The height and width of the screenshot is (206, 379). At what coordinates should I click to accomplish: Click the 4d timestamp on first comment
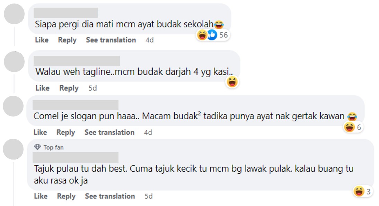click(149, 40)
